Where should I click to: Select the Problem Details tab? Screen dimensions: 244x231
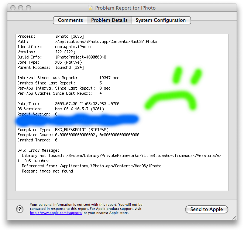click(x=109, y=20)
